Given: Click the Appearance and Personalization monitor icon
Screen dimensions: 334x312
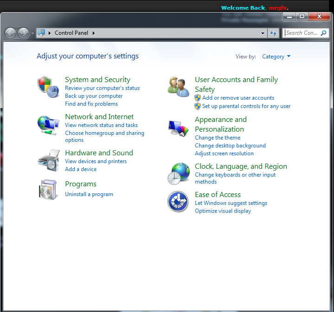Looking at the screenshot, I should click(179, 128).
